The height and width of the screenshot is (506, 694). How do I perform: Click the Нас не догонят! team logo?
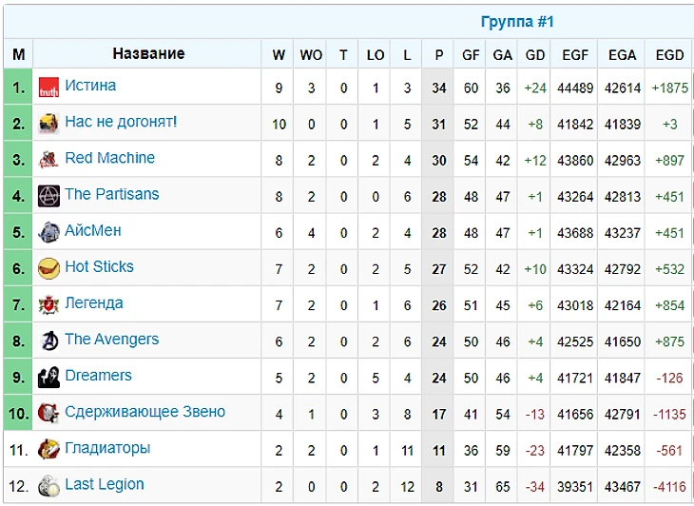tap(48, 124)
